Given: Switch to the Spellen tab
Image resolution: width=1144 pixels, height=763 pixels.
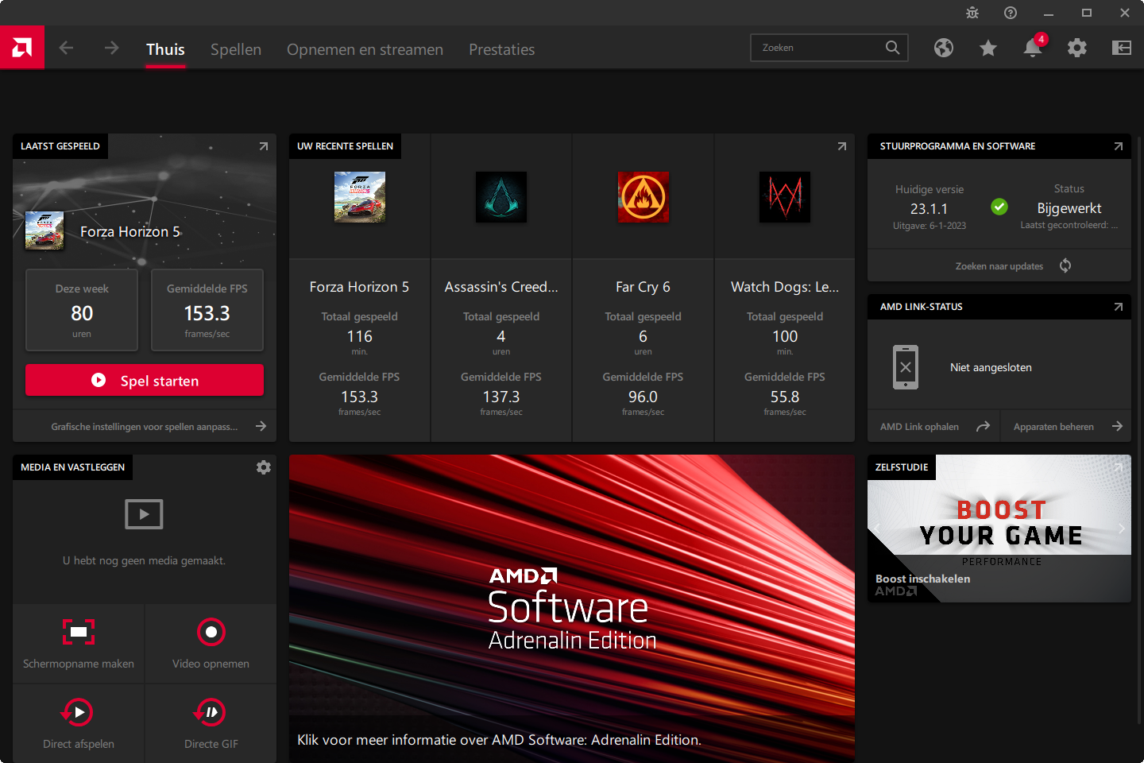Looking at the screenshot, I should coord(236,49).
